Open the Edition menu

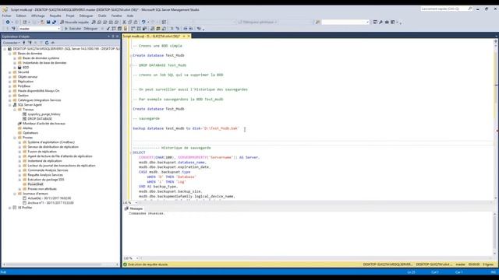21,16
